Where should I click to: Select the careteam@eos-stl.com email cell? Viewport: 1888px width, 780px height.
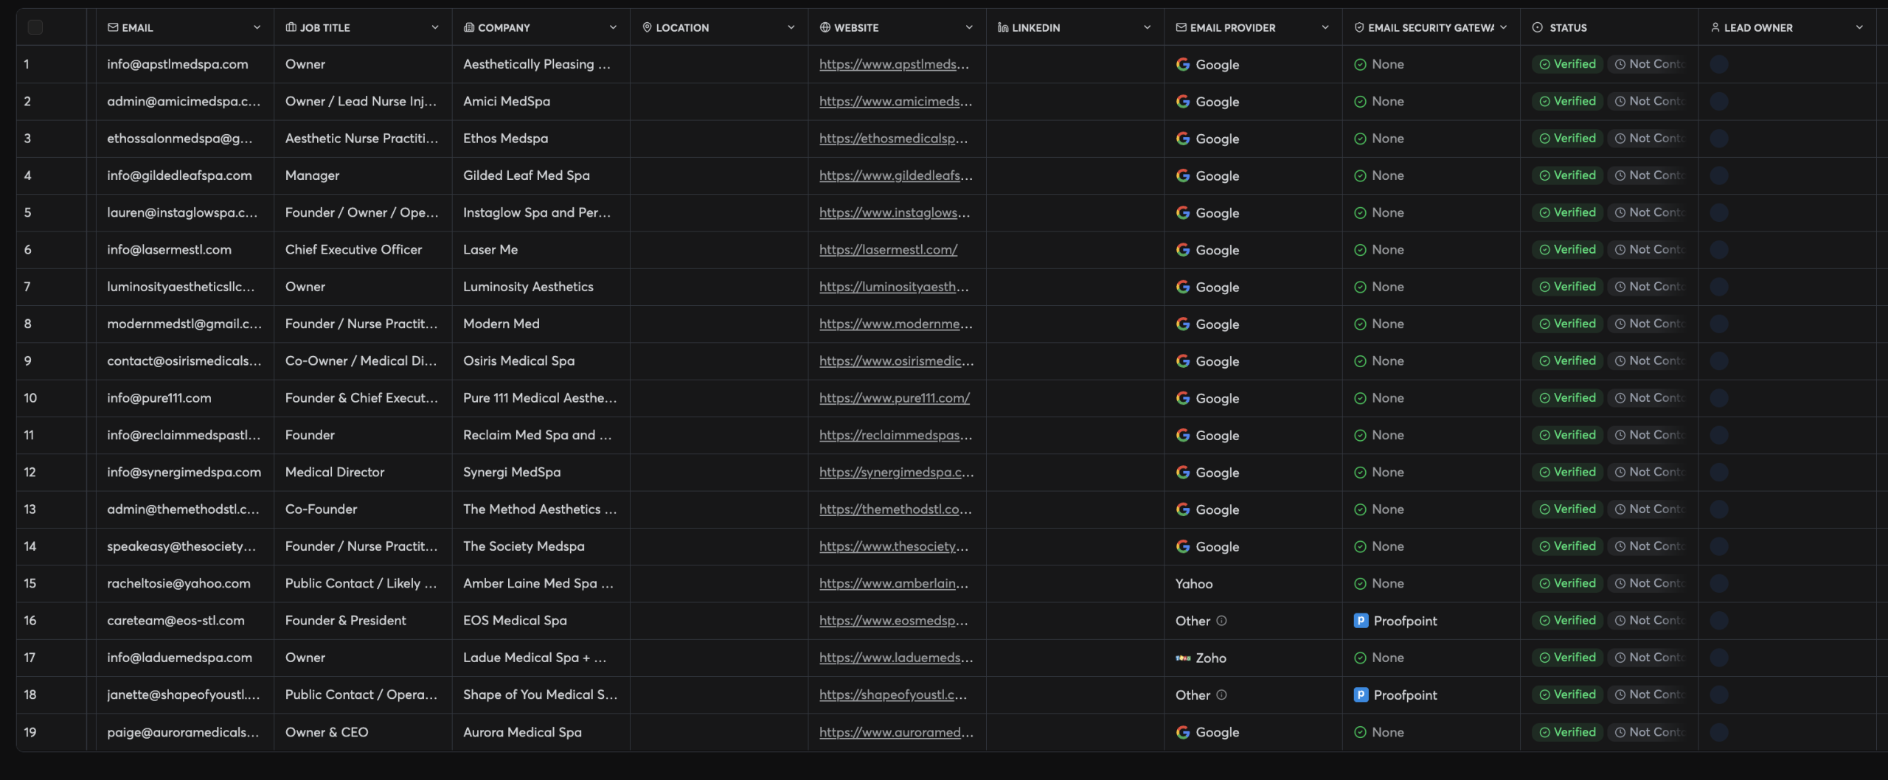tap(185, 621)
